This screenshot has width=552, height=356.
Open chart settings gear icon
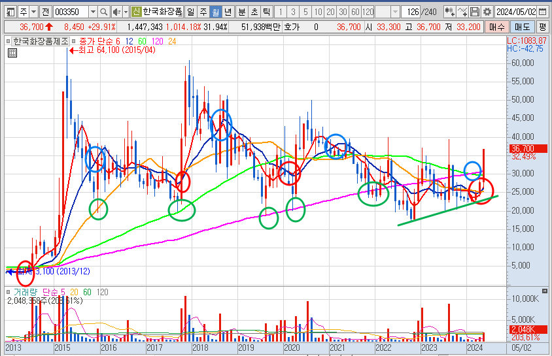pyautogui.click(x=487, y=12)
